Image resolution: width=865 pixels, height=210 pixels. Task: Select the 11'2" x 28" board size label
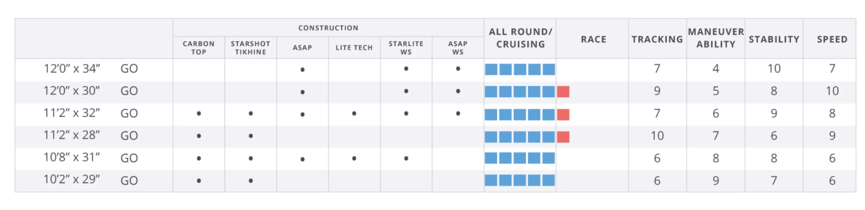[72, 136]
